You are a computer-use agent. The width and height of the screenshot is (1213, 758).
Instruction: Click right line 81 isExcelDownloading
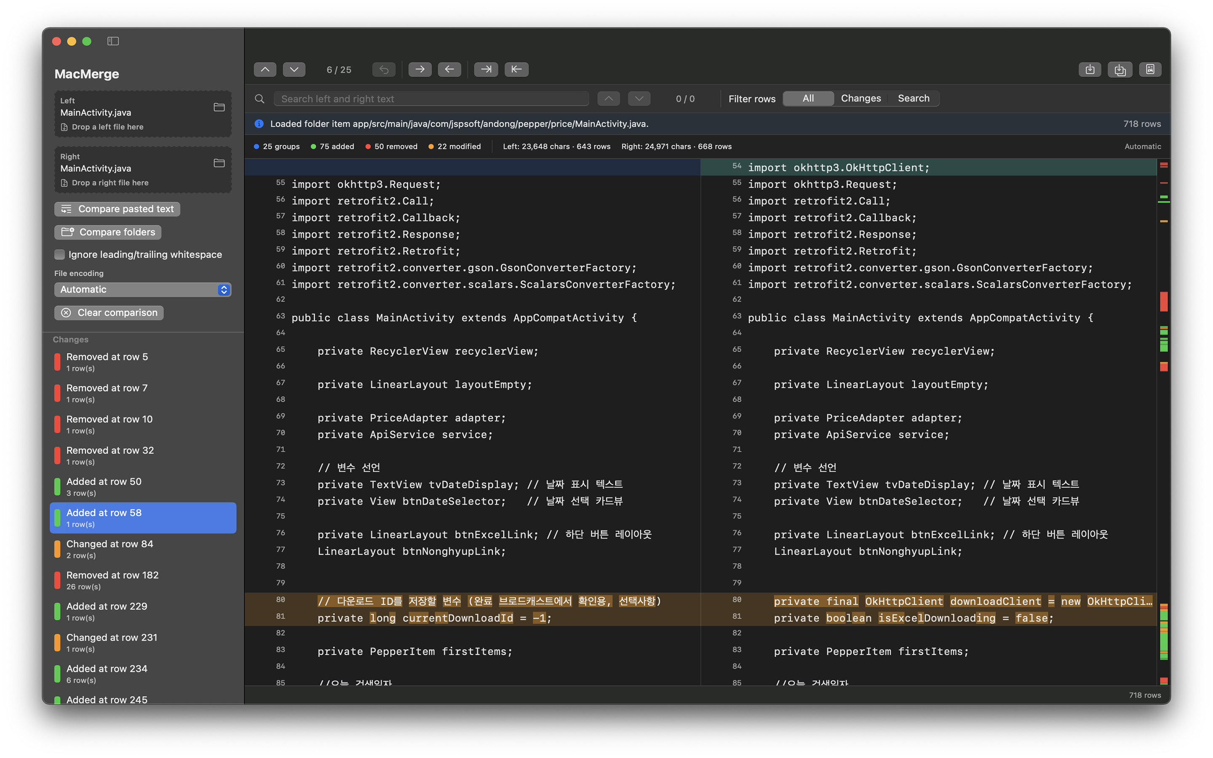click(x=913, y=618)
